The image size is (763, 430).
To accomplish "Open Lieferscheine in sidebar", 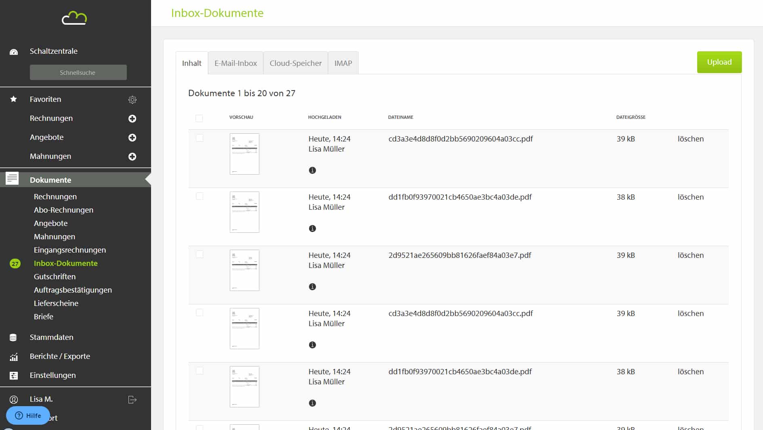I will pos(56,303).
